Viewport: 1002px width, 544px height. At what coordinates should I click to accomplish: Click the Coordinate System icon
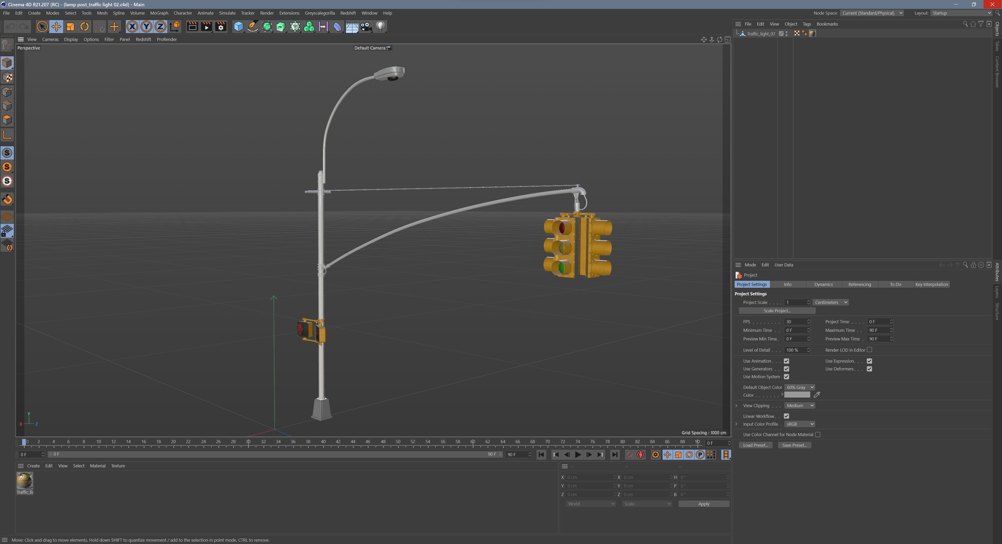[x=175, y=26]
